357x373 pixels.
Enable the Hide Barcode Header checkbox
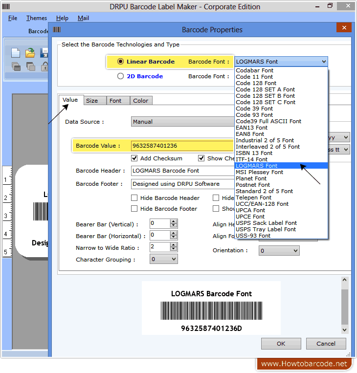134,198
